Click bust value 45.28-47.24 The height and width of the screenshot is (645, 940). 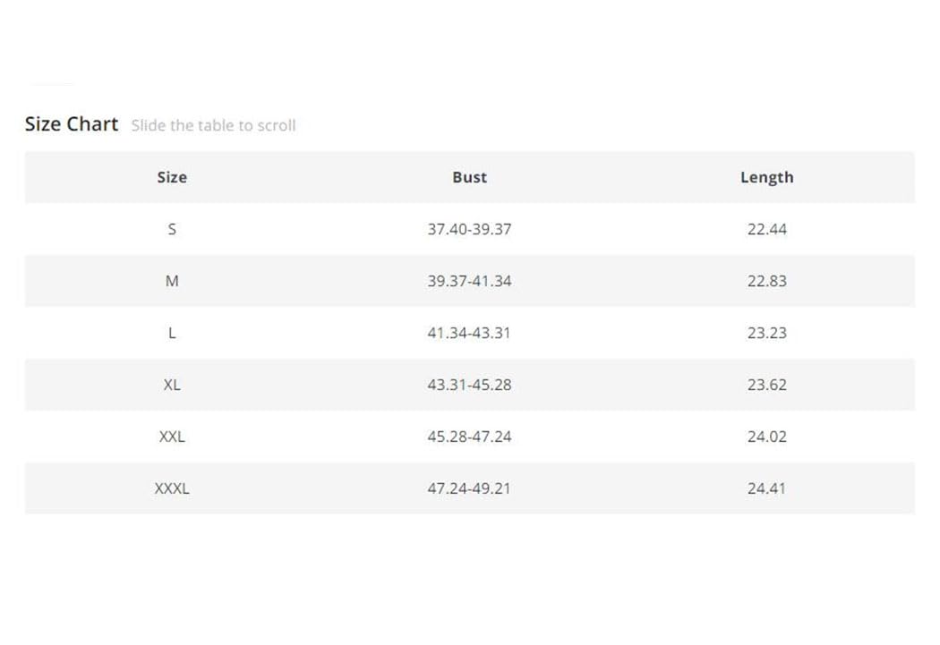click(x=469, y=437)
